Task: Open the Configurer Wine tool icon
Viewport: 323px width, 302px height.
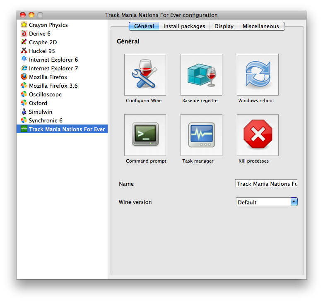Action: point(145,75)
